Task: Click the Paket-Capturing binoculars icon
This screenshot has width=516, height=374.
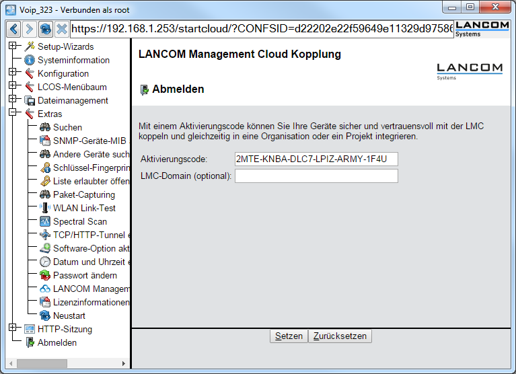Action: pos(45,194)
